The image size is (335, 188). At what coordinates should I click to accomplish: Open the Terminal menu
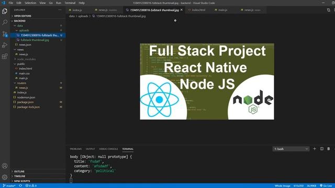[70, 3]
